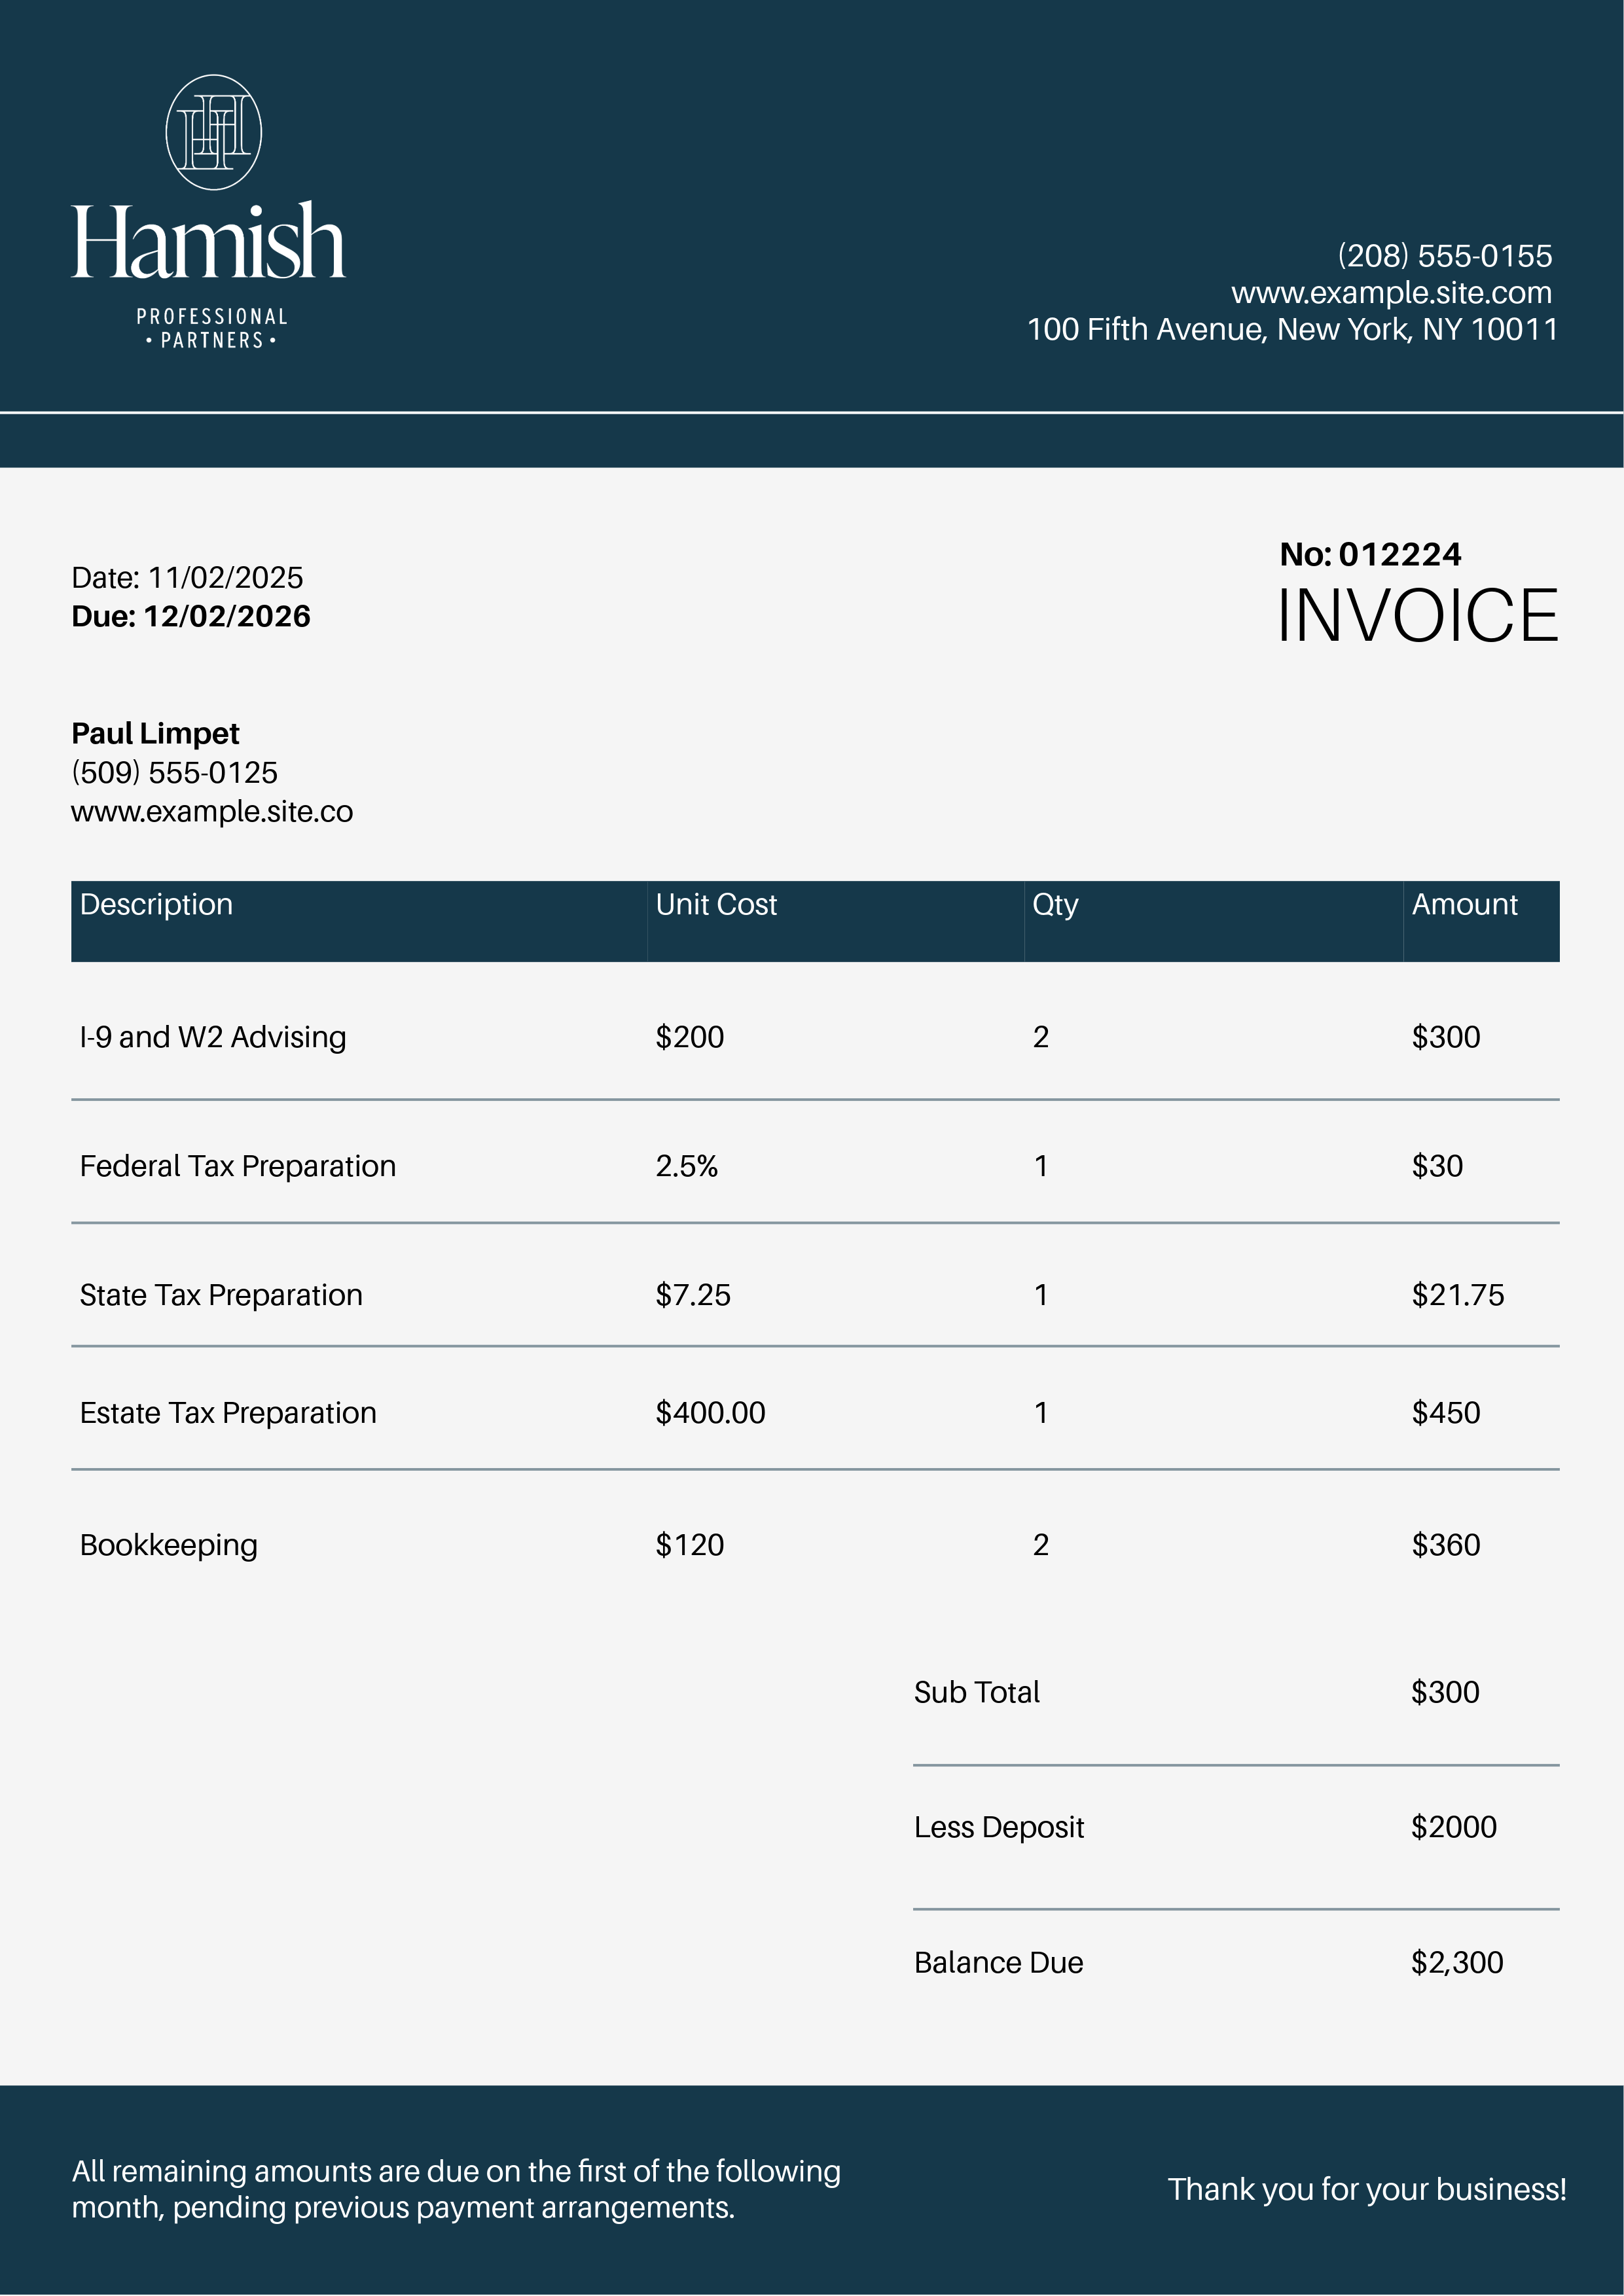Click the Thank you for your business text
Image resolution: width=1624 pixels, height=2296 pixels.
pyautogui.click(x=1366, y=2190)
